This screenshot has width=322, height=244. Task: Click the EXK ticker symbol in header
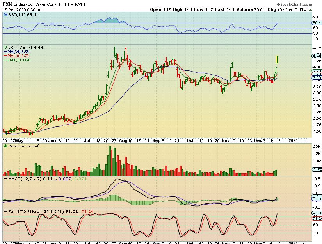point(7,4)
